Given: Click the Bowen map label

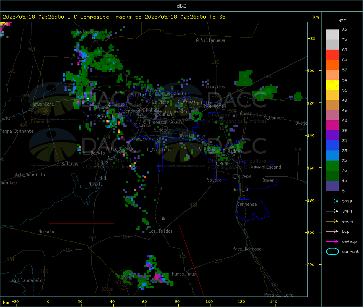Looking at the screenshot, I should (268, 180).
